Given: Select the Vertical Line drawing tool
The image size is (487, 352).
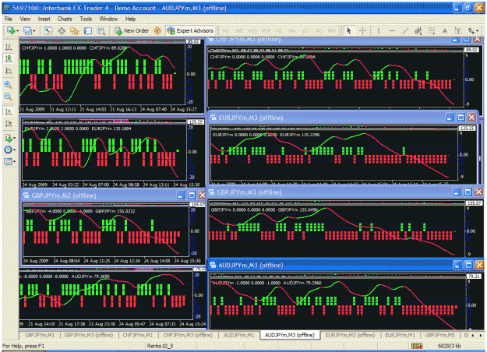Looking at the screenshot, I should [379, 30].
